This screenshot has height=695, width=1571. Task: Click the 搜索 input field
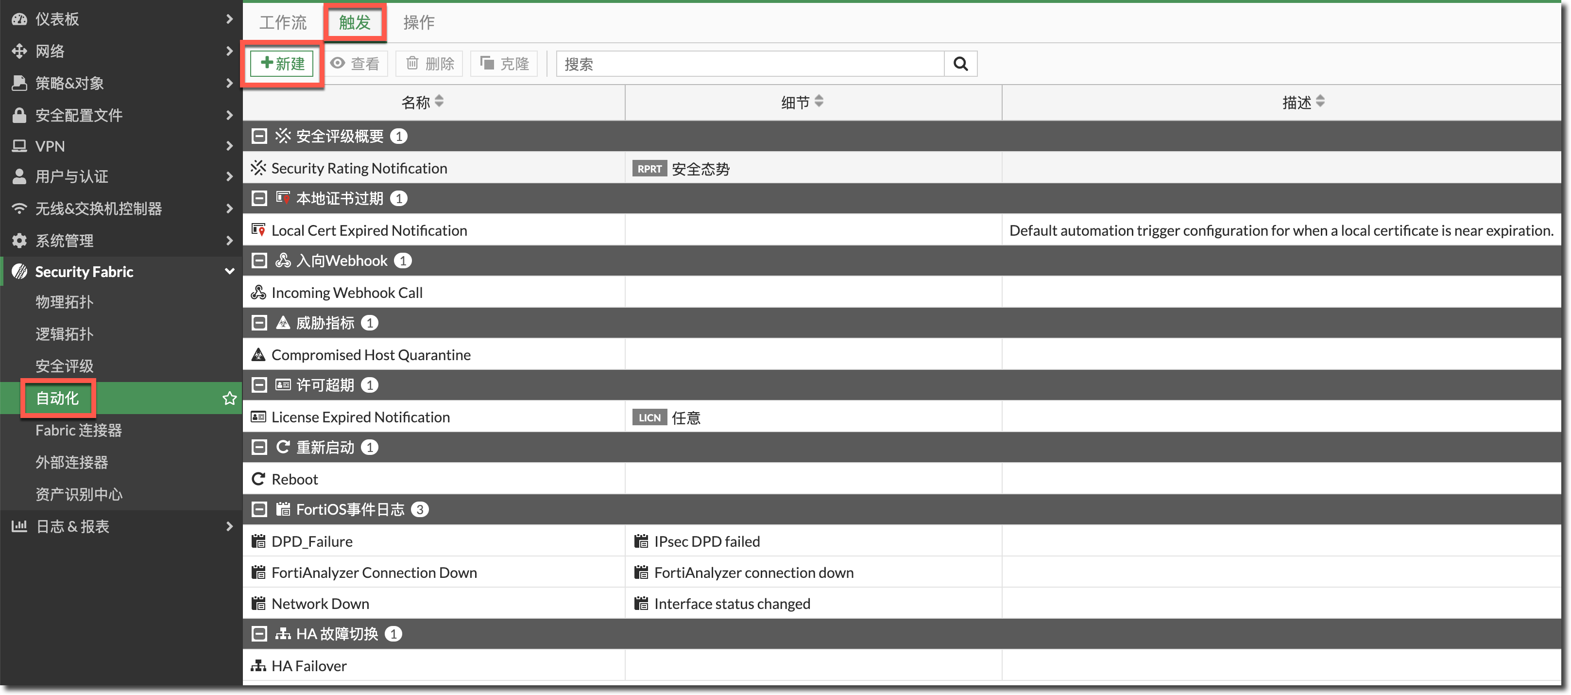click(750, 64)
